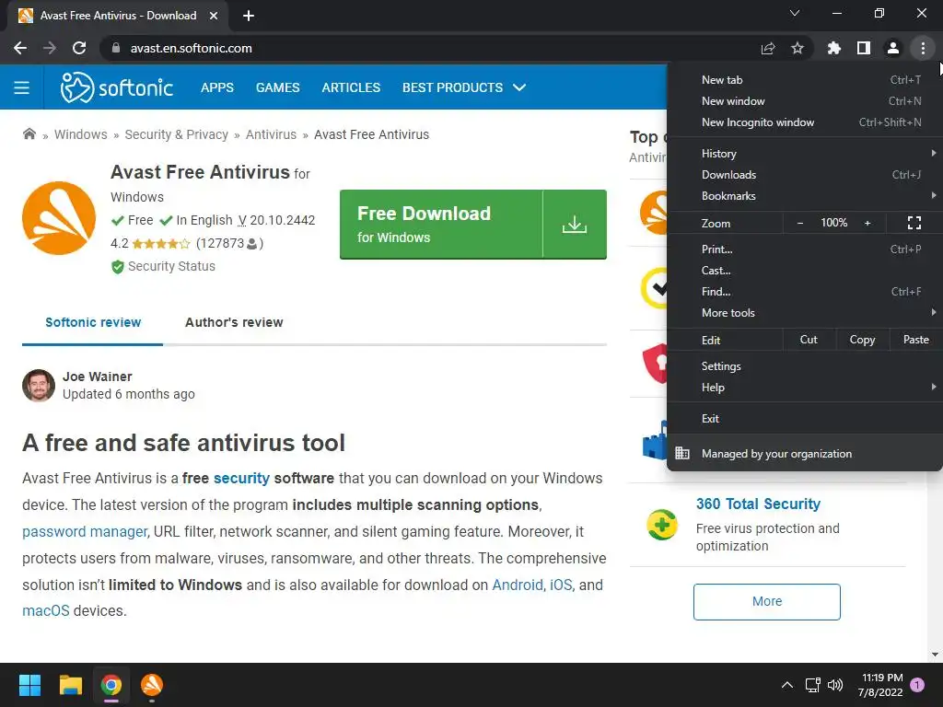
Task: Choose Cast... from the menu
Action: coord(805,271)
